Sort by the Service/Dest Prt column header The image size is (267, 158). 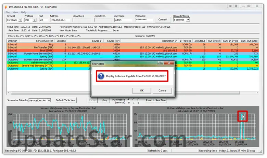(37, 41)
